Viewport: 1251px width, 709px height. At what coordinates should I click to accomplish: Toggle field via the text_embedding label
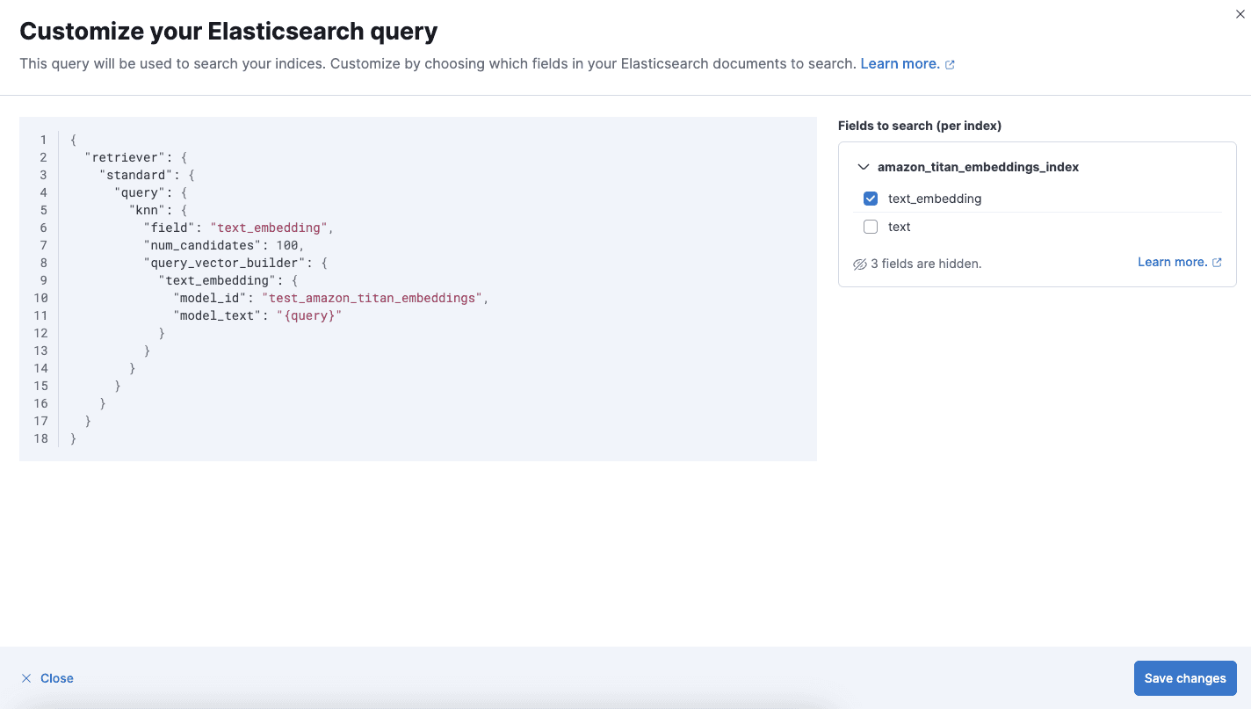coord(934,199)
